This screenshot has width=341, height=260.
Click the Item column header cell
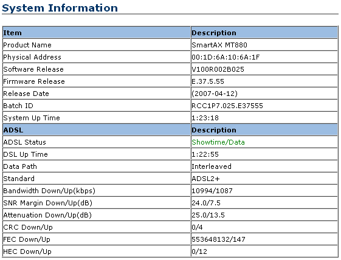pyautogui.click(x=96, y=33)
